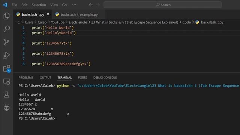Click code line print("12345678\tx")
The width and height of the screenshot is (240, 135).
(52, 54)
